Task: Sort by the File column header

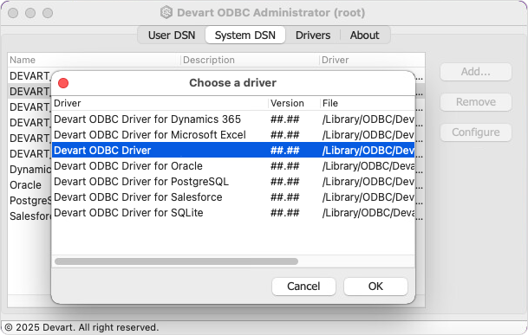Action: point(368,103)
